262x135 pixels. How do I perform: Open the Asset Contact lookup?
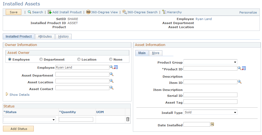(x=112, y=88)
